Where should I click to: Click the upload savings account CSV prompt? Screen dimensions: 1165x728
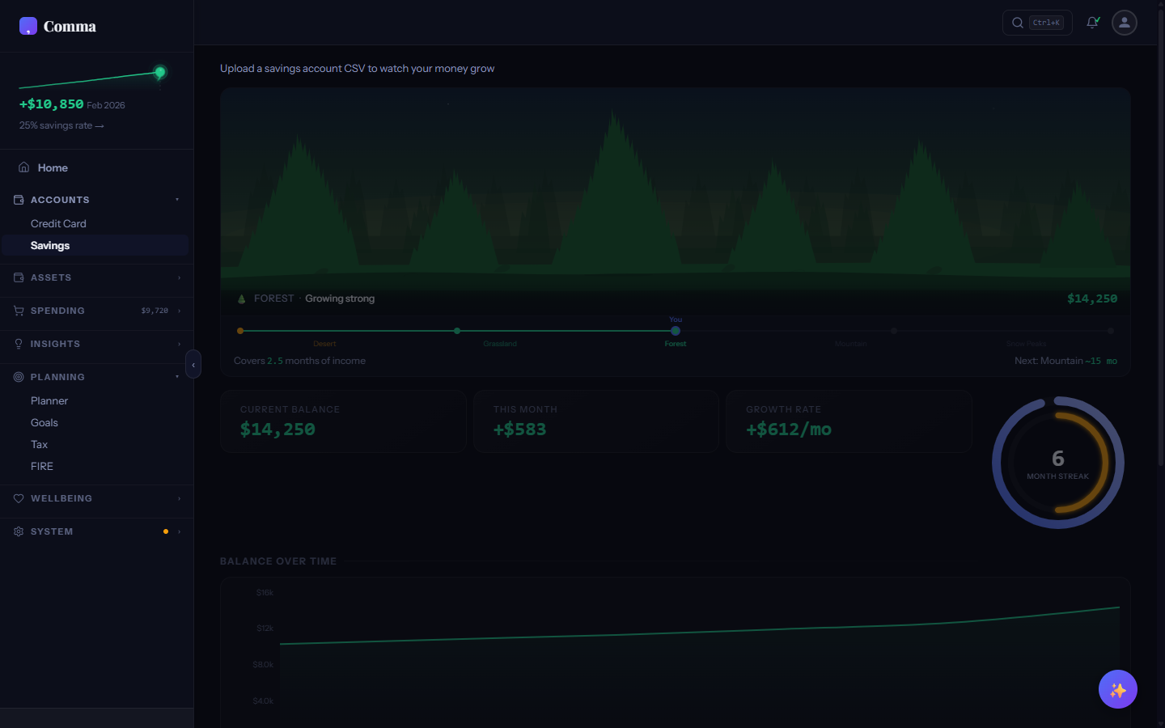(x=358, y=68)
